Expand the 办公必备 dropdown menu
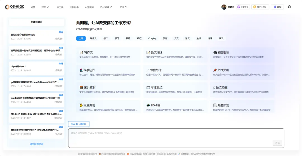302x156 pixels. (106, 7)
